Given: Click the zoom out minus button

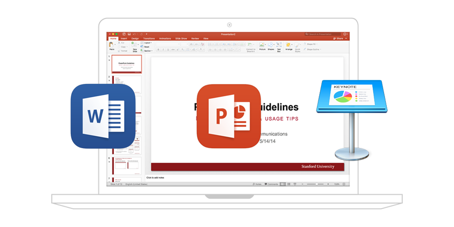Looking at the screenshot, I should pyautogui.click(x=302, y=184).
